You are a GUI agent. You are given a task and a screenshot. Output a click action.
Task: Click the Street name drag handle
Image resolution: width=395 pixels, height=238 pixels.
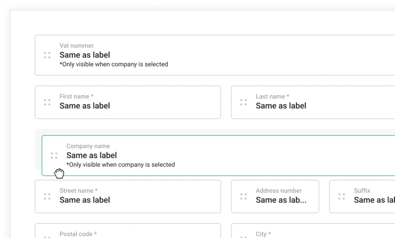click(x=47, y=196)
